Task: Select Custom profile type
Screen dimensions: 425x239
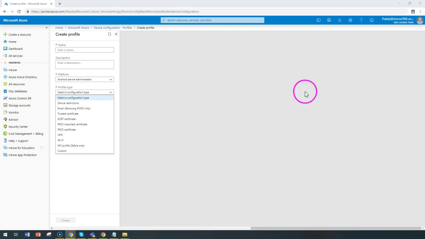Action: click(85, 151)
